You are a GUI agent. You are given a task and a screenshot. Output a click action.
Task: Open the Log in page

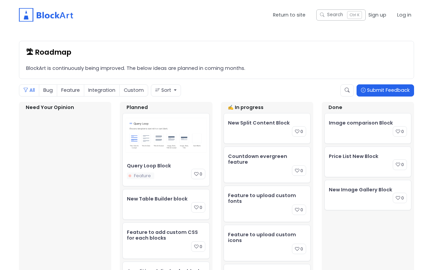coord(404,15)
